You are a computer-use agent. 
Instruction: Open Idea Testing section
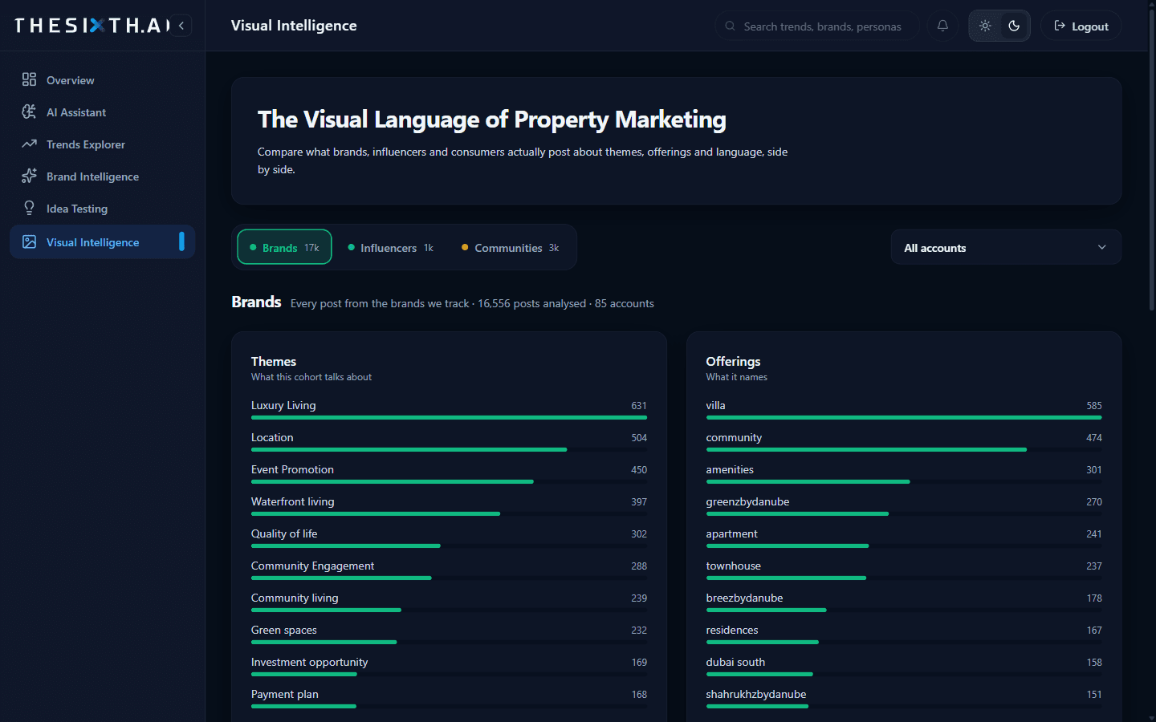coord(102,208)
